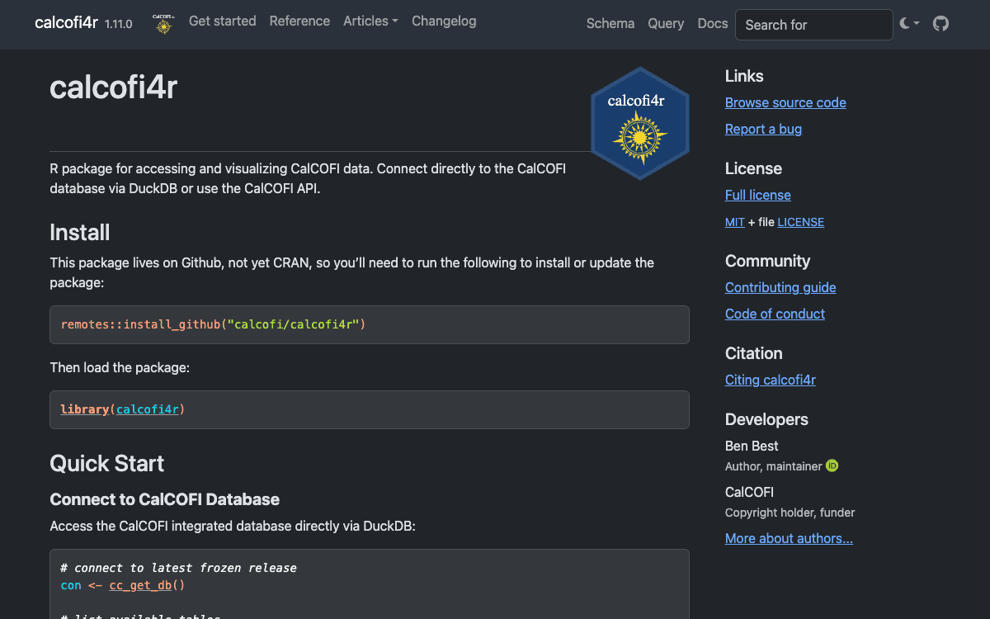Viewport: 990px width, 619px height.
Task: Open the Contributing guide link
Action: 780,287
